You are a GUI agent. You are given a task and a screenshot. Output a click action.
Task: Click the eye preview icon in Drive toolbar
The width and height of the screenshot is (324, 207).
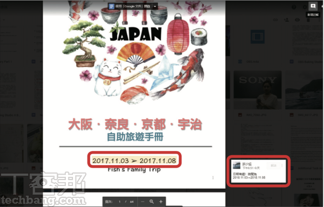coord(298,20)
